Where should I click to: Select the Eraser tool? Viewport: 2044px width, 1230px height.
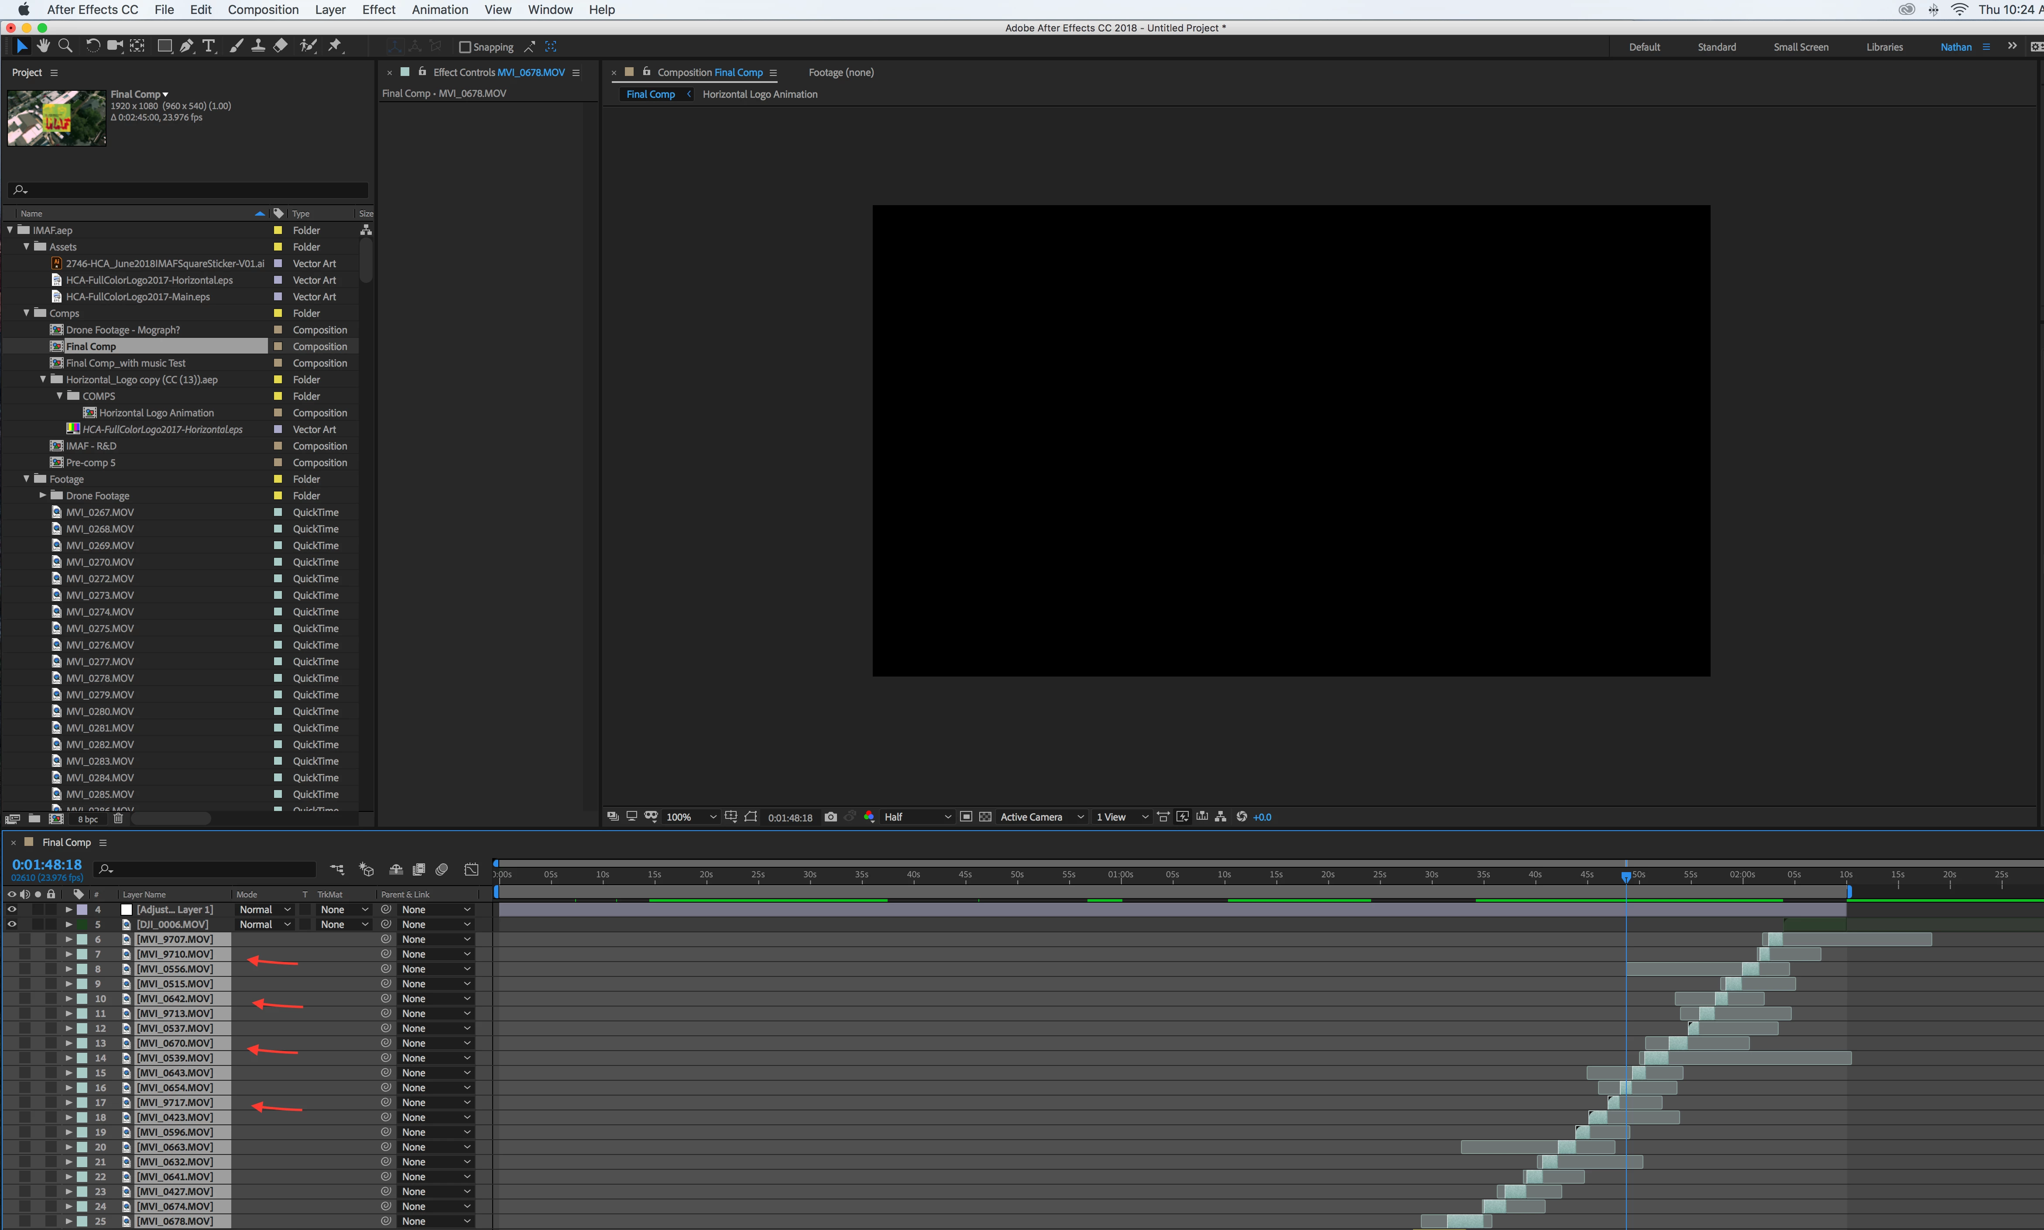[281, 46]
